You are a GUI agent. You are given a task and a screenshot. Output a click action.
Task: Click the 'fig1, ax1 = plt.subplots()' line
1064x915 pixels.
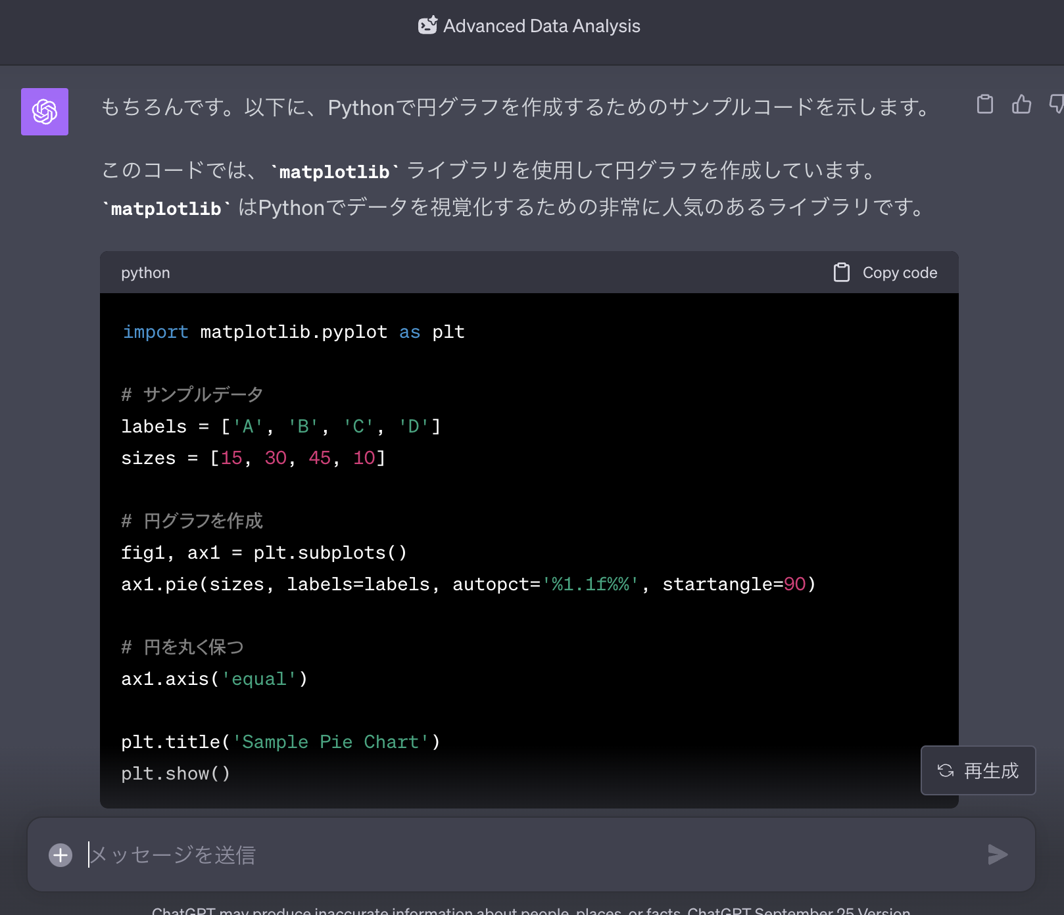[x=264, y=553]
